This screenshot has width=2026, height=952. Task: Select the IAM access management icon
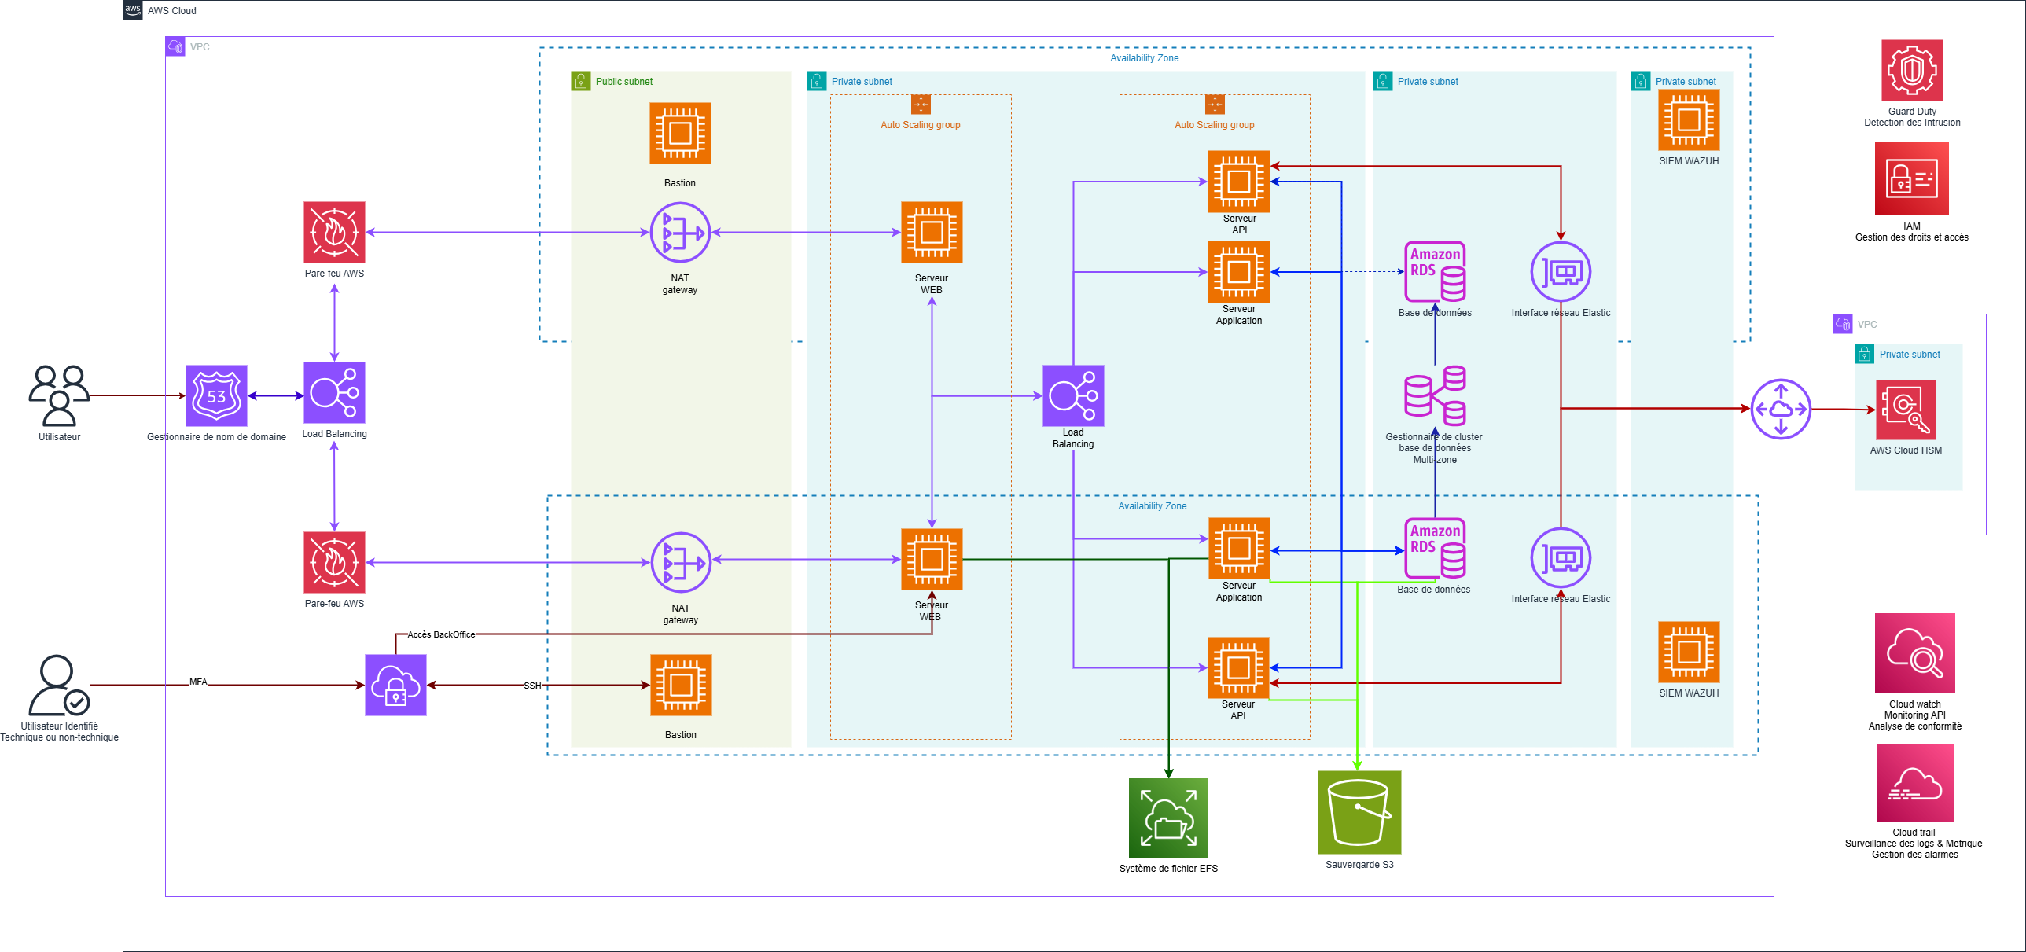click(x=1912, y=178)
